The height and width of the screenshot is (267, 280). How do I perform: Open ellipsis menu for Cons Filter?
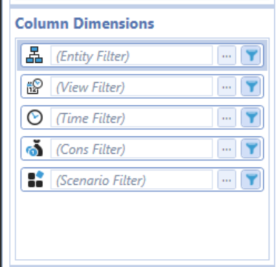click(x=227, y=149)
